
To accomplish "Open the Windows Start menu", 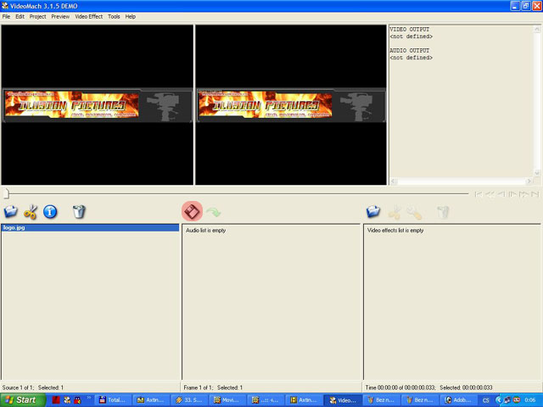I will 23,400.
